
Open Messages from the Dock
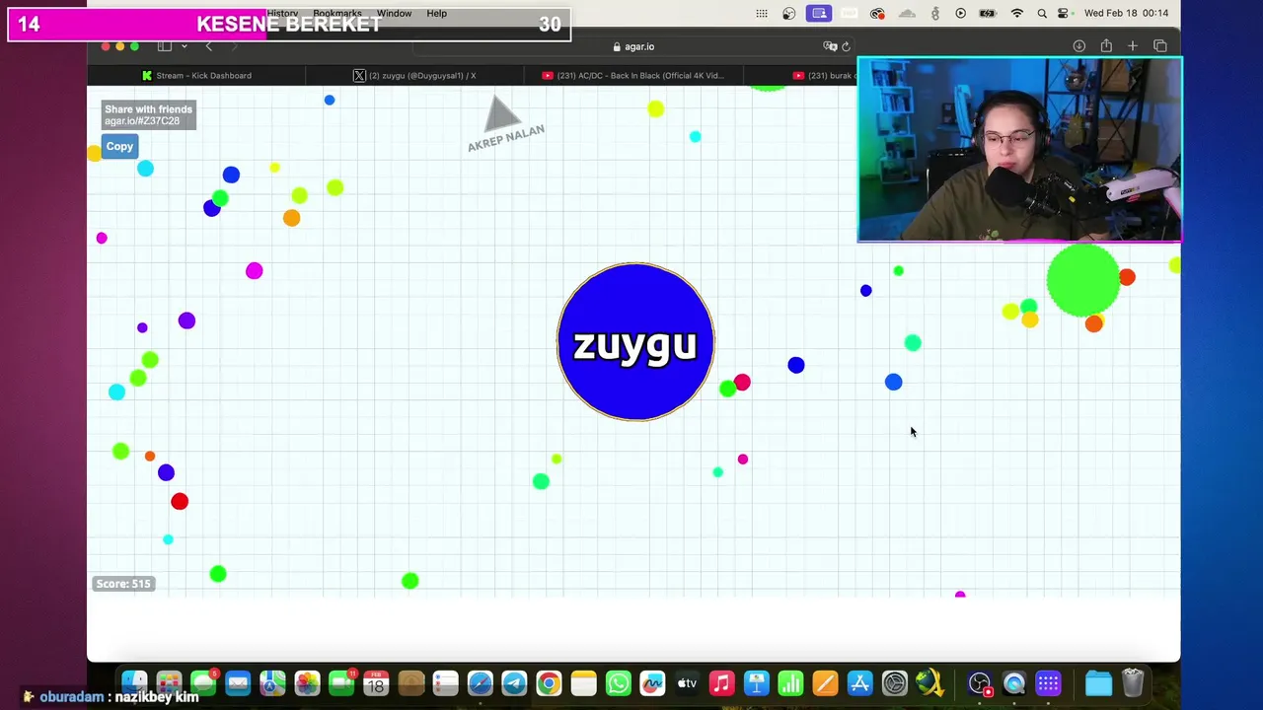tap(203, 682)
